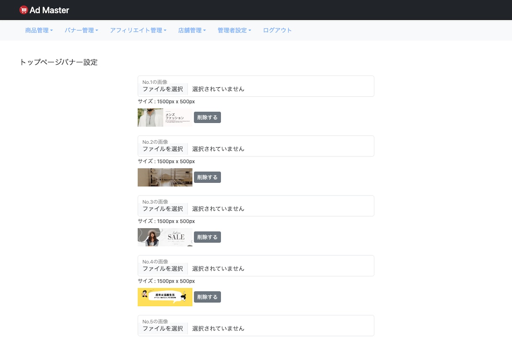This screenshot has width=512, height=338.
Task: Open the Fashion SALE banner thumbnail
Action: pyautogui.click(x=165, y=237)
